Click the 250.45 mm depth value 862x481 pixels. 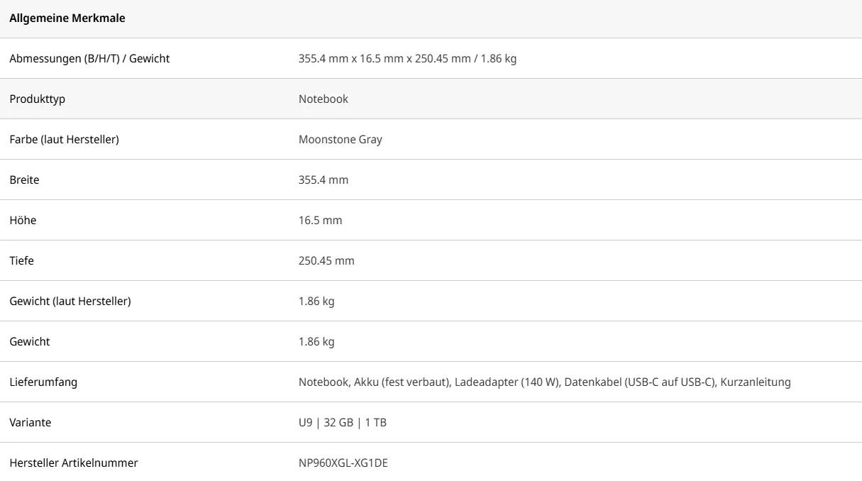[326, 261]
